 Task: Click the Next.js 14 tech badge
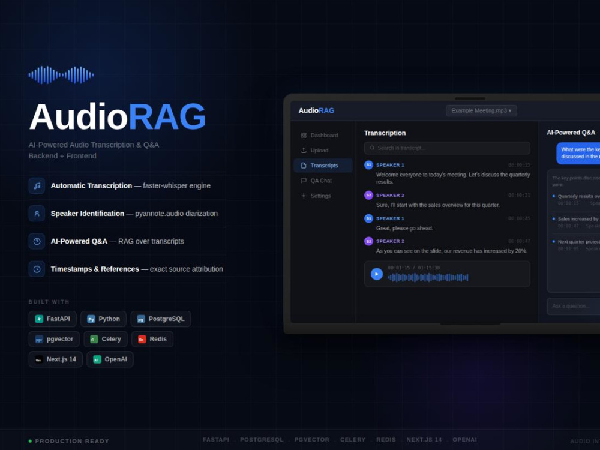[x=55, y=359]
